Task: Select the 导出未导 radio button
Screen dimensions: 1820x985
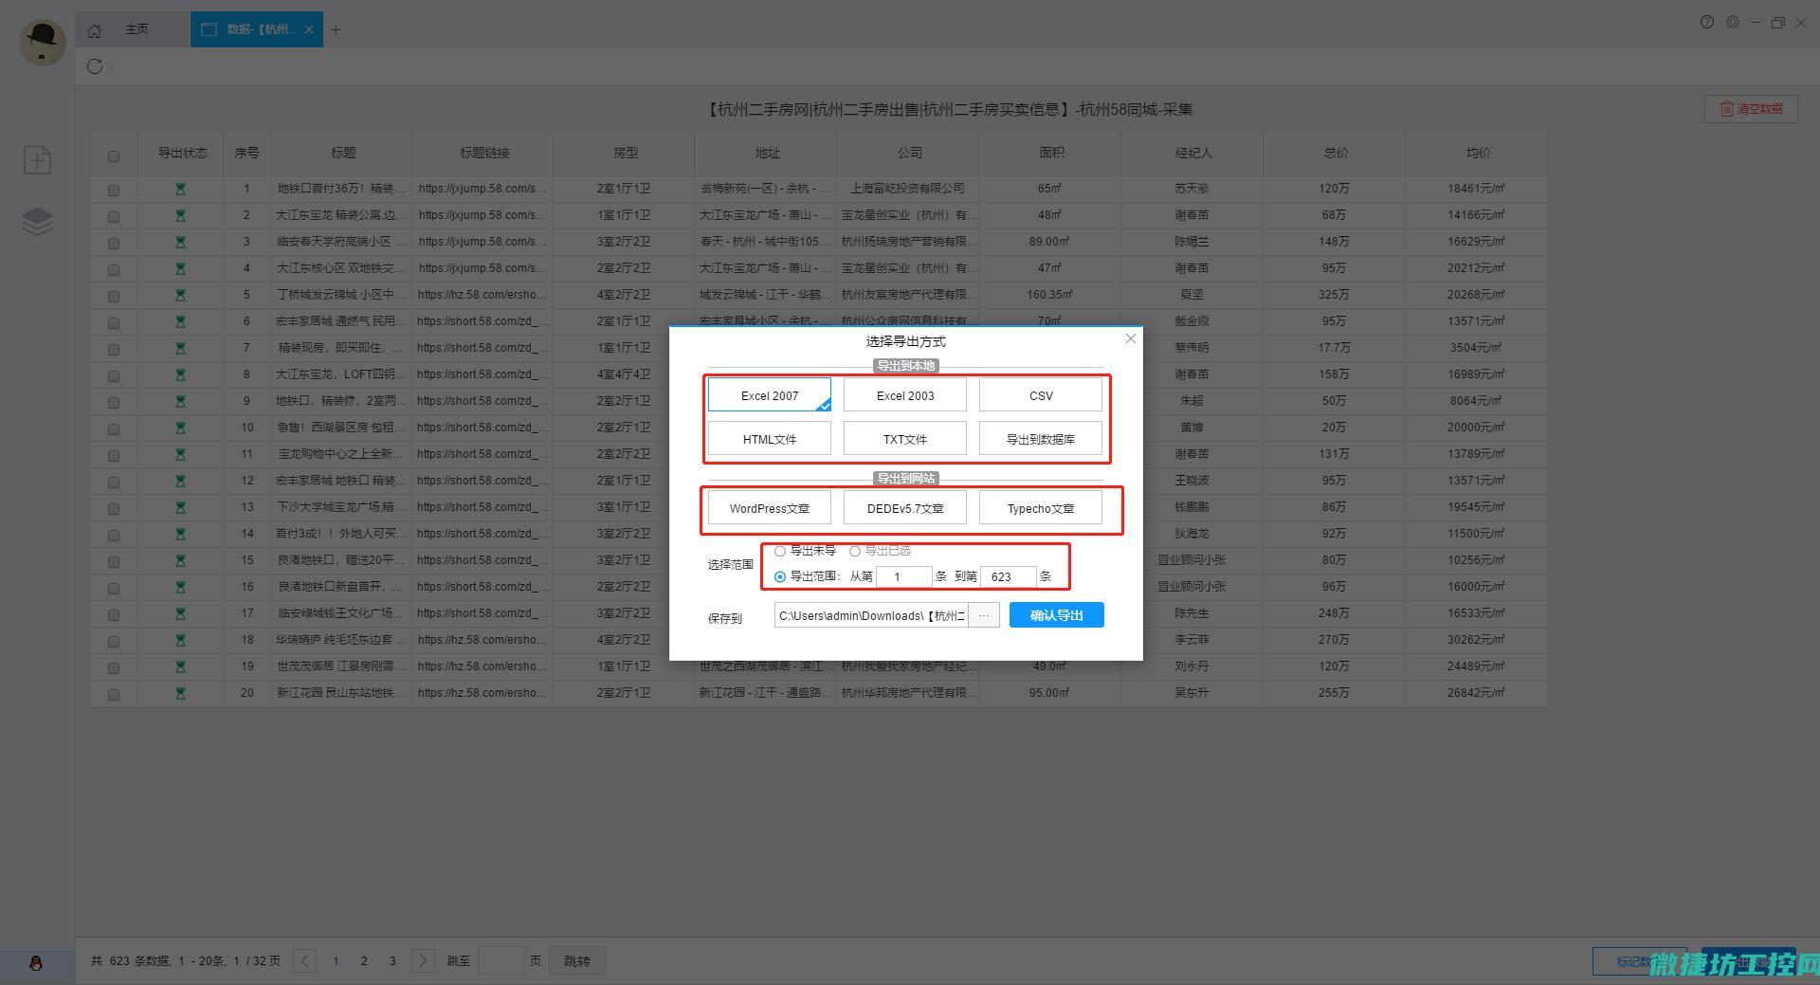Action: pyautogui.click(x=780, y=551)
